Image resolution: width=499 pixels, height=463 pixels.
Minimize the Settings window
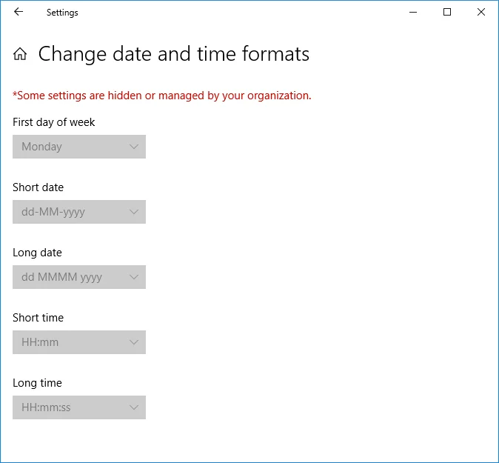coord(413,12)
